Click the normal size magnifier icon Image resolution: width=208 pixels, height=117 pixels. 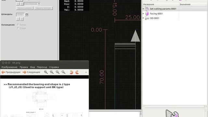[x=58, y=72]
